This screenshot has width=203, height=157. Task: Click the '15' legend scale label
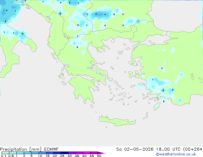coord(47,156)
